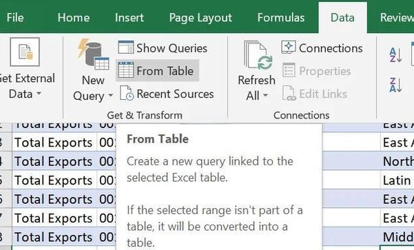
Task: Sort A to Z ascending
Action: (x=395, y=55)
